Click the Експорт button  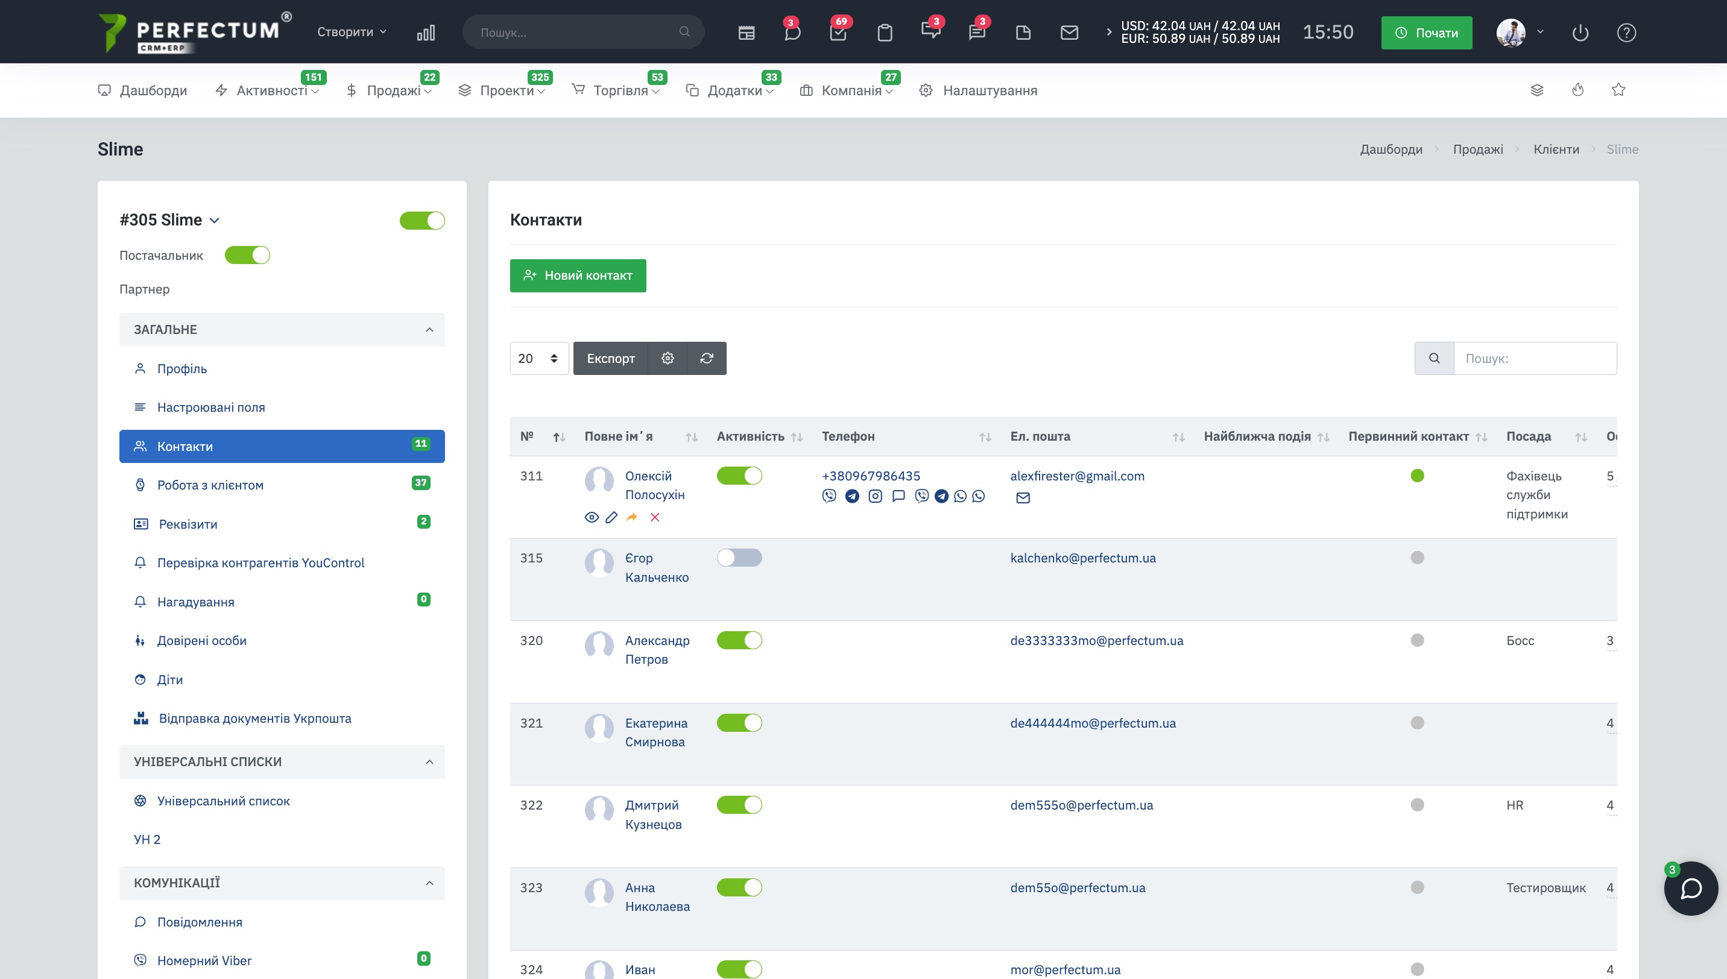coord(610,358)
